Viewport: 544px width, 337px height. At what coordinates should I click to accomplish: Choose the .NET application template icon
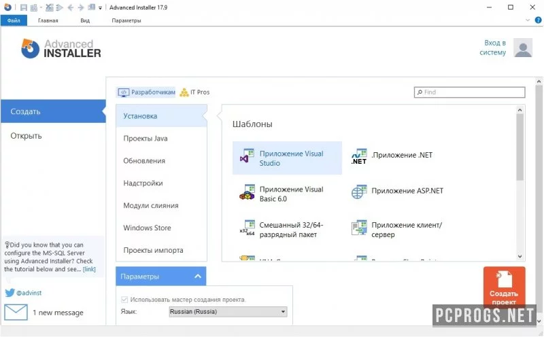click(x=359, y=156)
